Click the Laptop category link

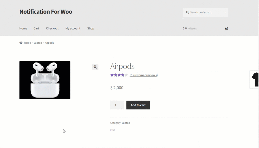click(126, 123)
